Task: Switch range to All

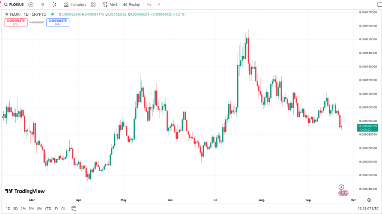Action: click(63, 208)
